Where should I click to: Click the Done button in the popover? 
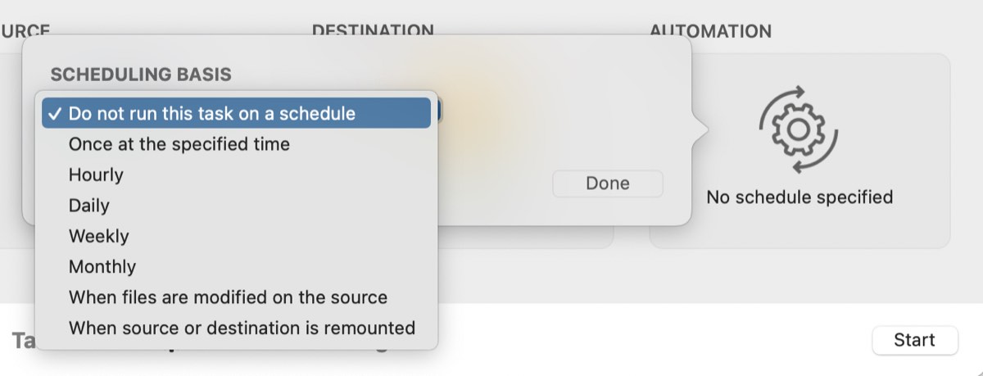point(608,183)
